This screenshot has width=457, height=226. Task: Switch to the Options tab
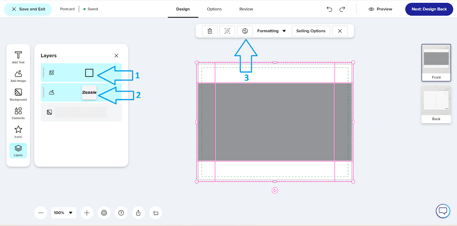point(214,9)
